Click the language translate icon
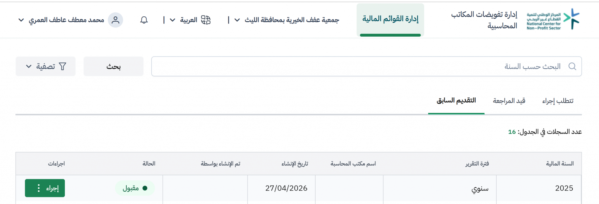Viewport: 599px width, 204px height. coord(206,20)
